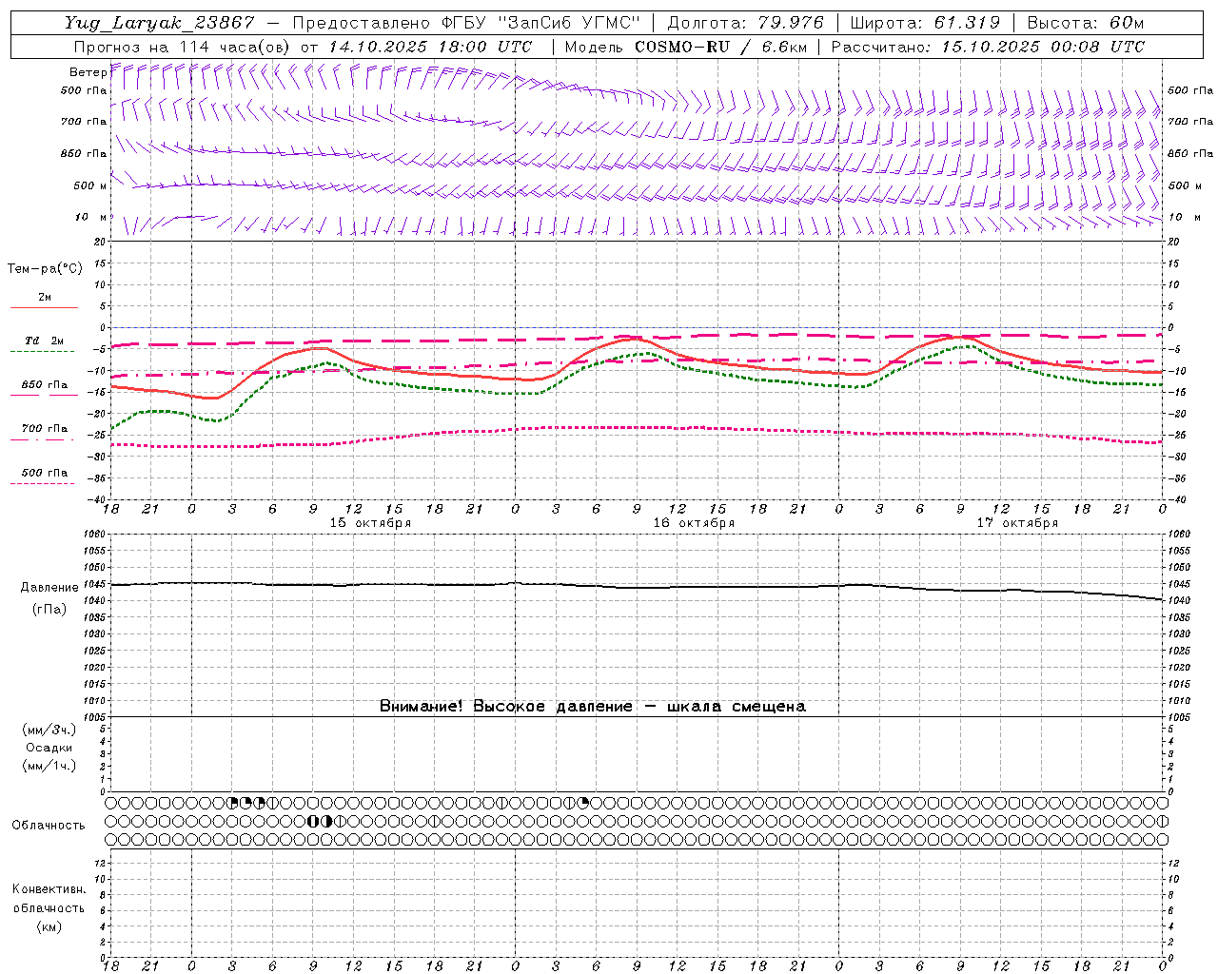Select the 10 м wind level label on left
The image size is (1218, 974).
[90, 217]
